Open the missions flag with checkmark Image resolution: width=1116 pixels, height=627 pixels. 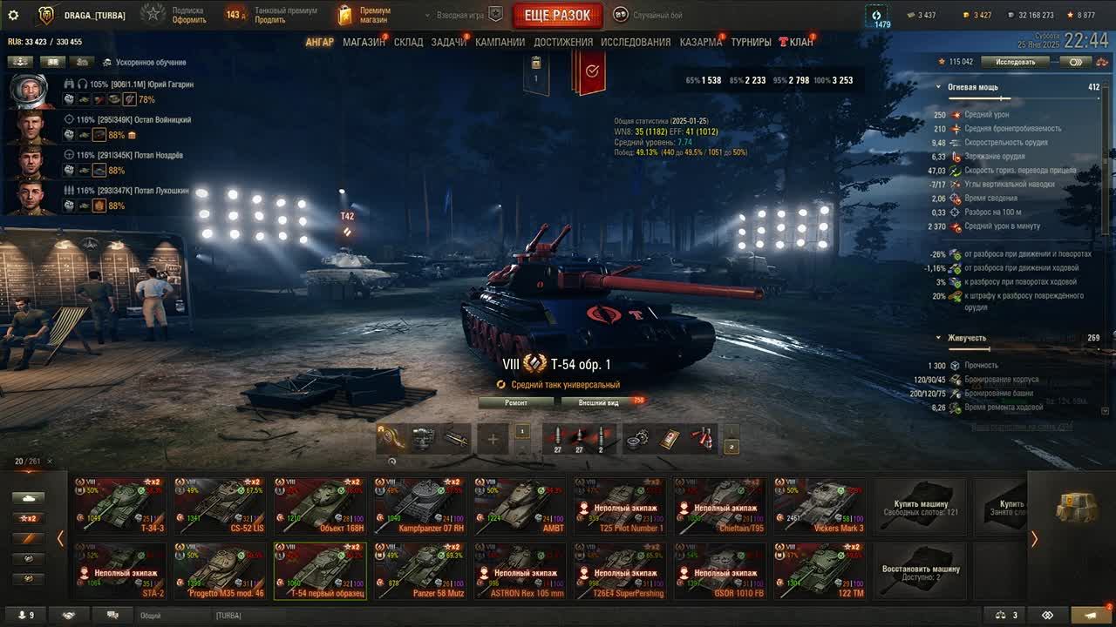pos(592,71)
